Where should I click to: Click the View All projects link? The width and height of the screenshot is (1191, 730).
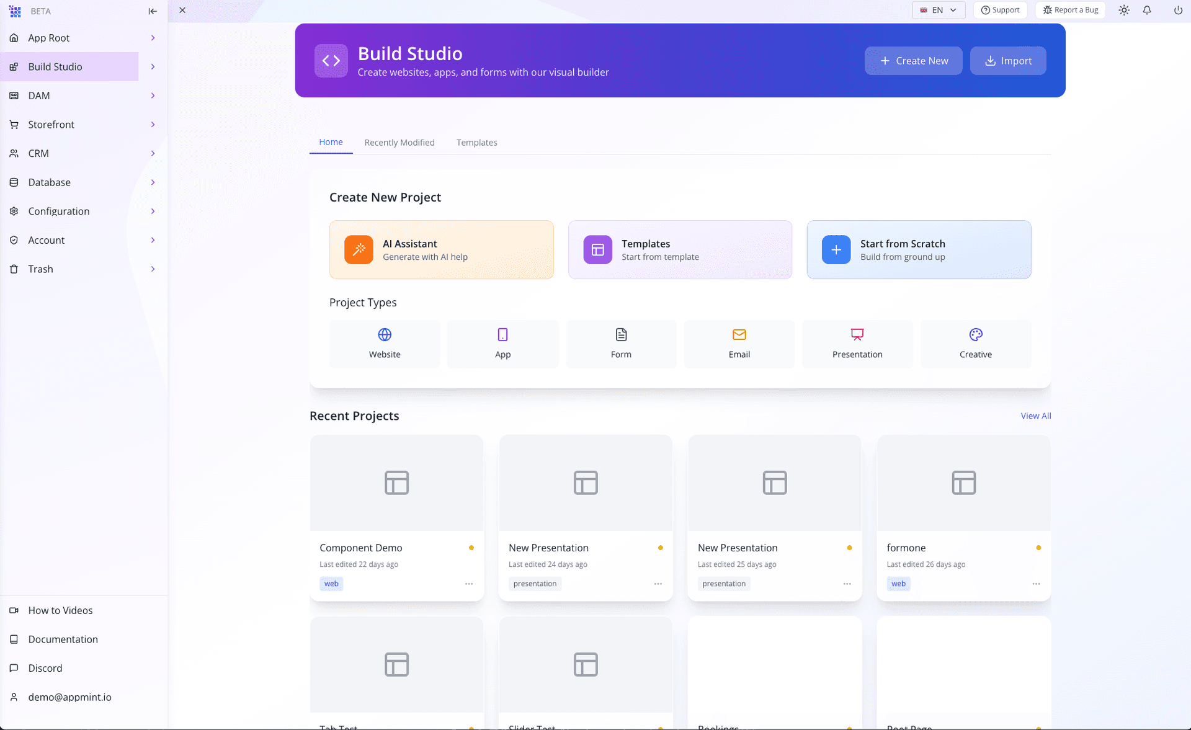[x=1035, y=416]
